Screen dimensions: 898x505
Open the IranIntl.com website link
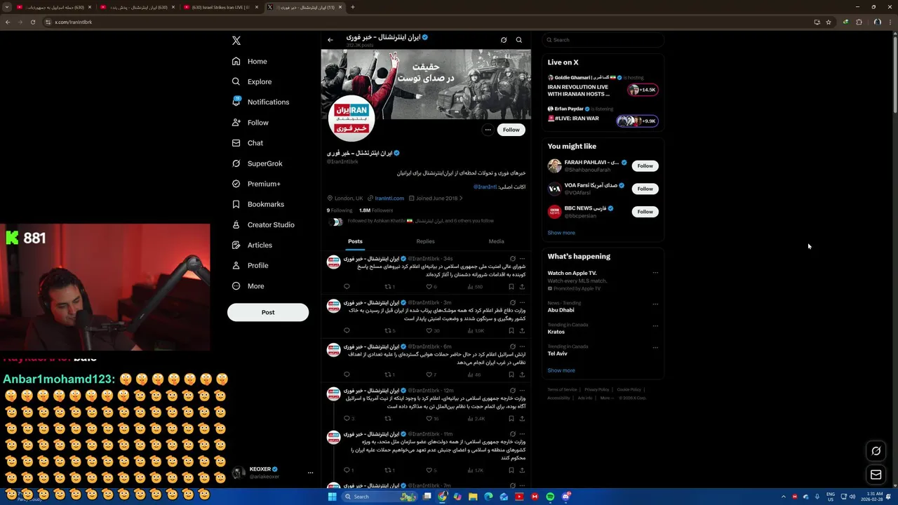[x=389, y=198]
